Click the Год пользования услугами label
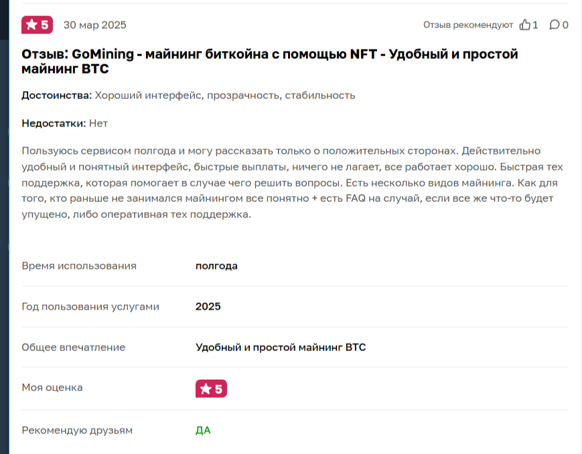 pyautogui.click(x=90, y=306)
